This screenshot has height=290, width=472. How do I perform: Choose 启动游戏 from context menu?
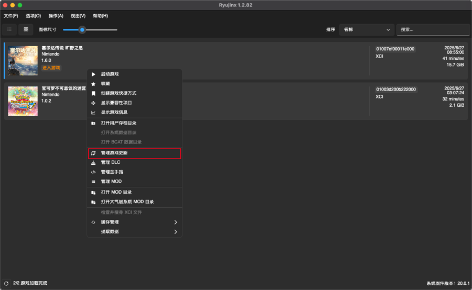pyautogui.click(x=135, y=74)
